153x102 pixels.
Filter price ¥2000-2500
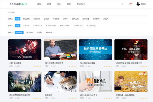(x=78, y=26)
